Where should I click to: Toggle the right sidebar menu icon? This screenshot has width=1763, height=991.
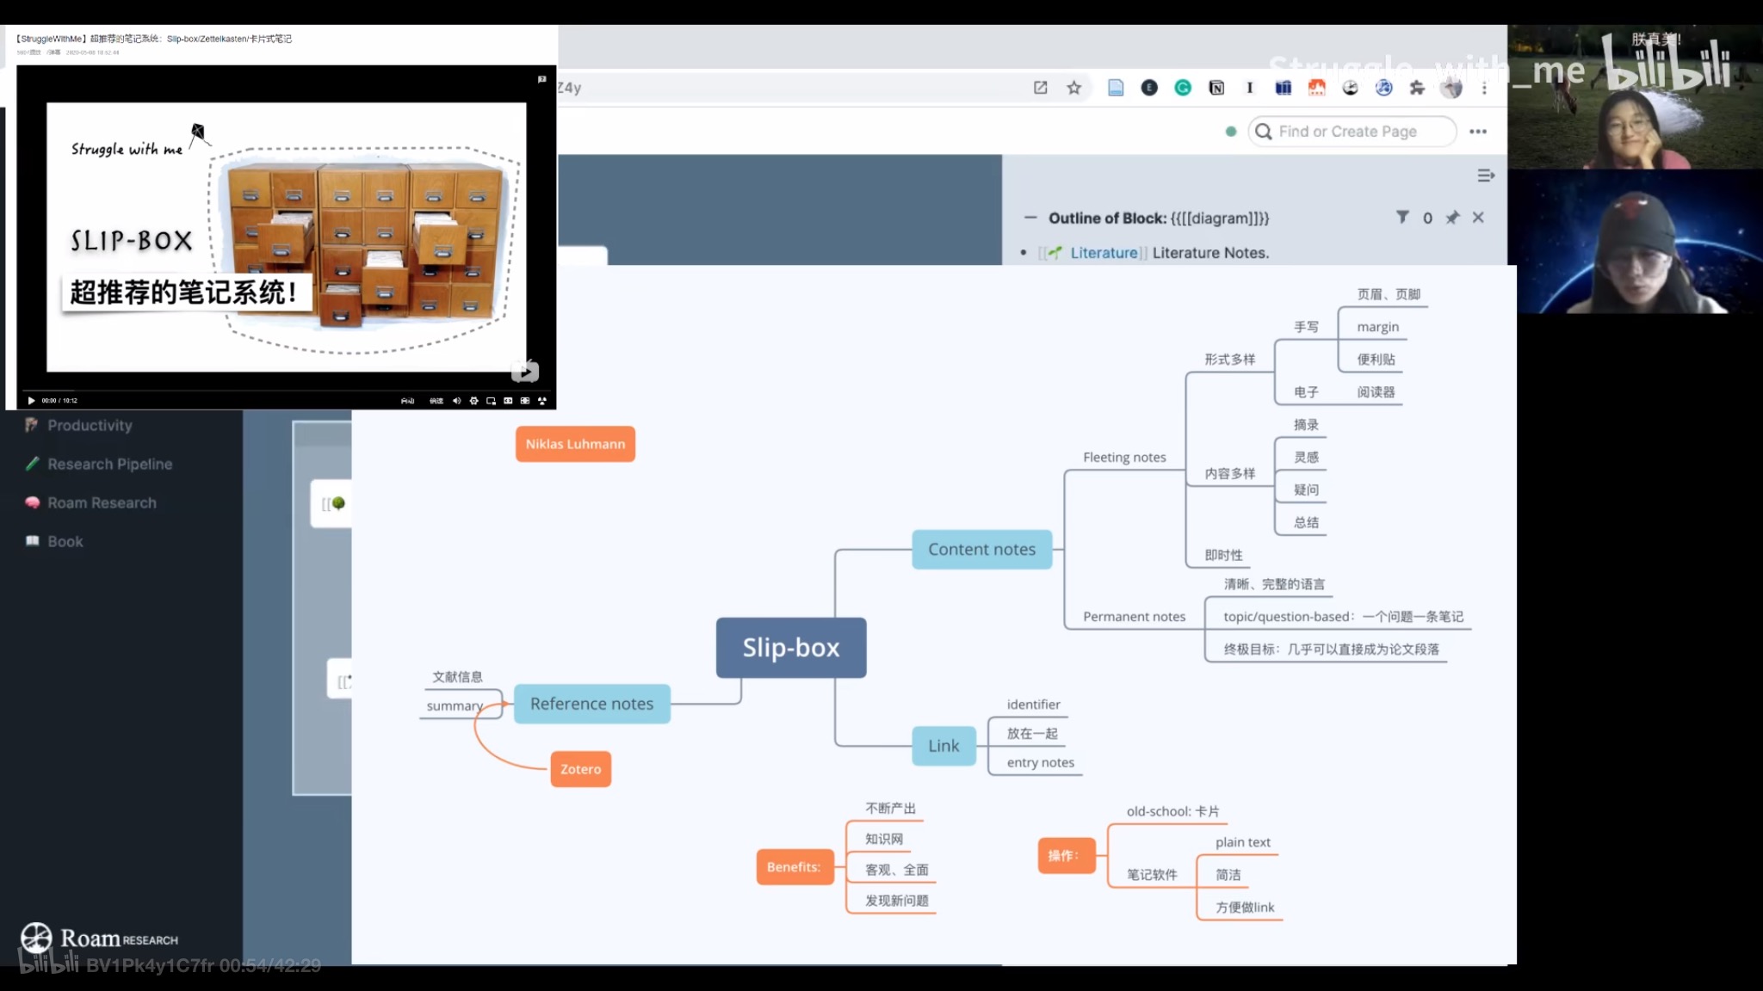(1486, 175)
